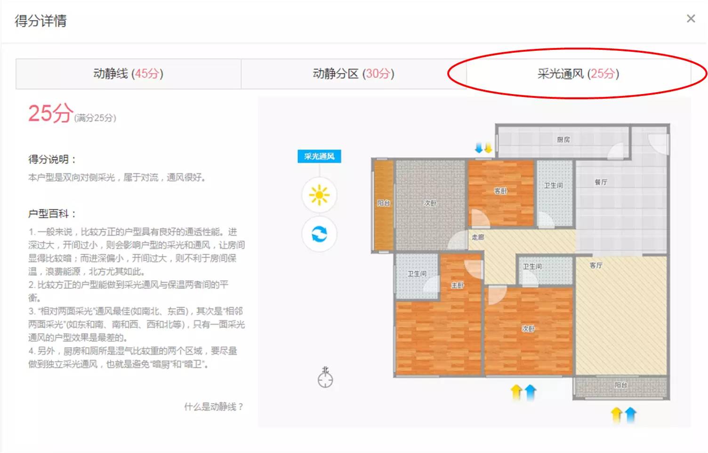The width and height of the screenshot is (708, 453).
Task: Click the arrows above the 客卧 room
Action: tap(483, 148)
